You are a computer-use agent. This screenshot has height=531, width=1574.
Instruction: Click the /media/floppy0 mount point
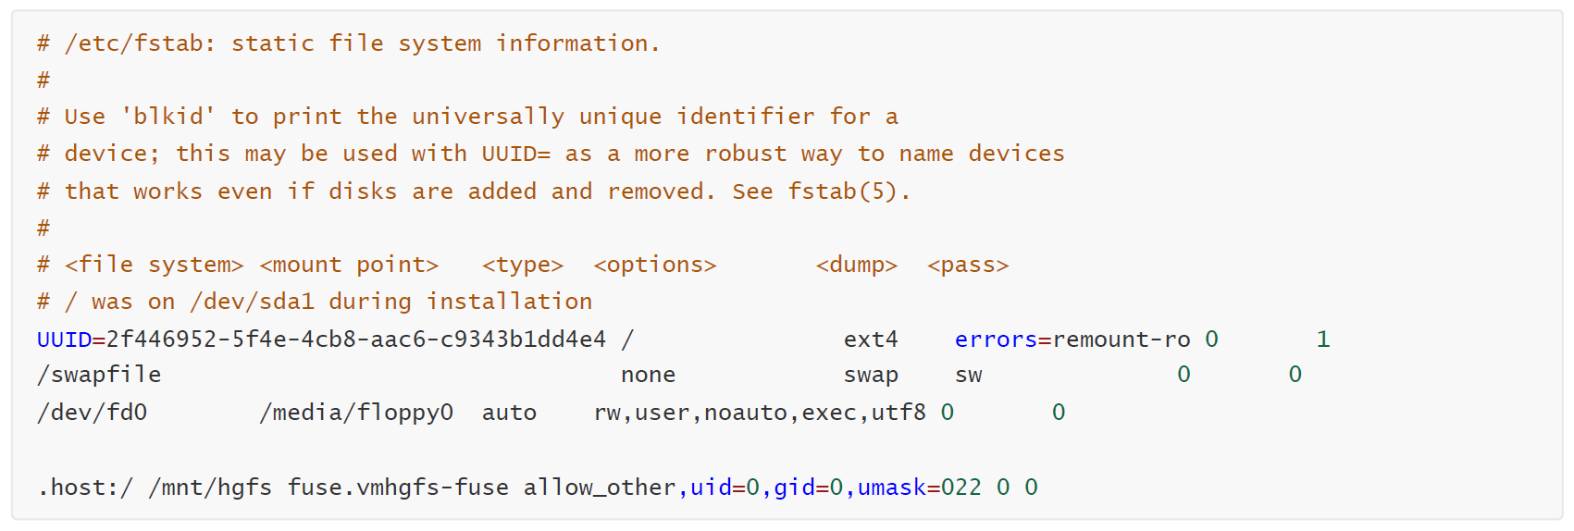(356, 412)
